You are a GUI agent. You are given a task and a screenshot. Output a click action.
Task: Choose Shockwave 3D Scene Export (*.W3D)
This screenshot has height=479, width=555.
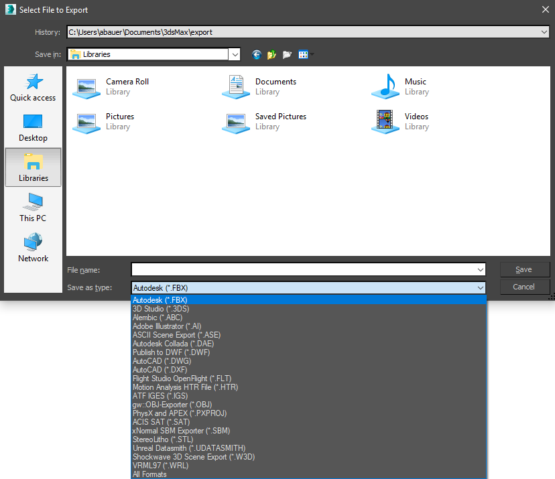coord(308,457)
